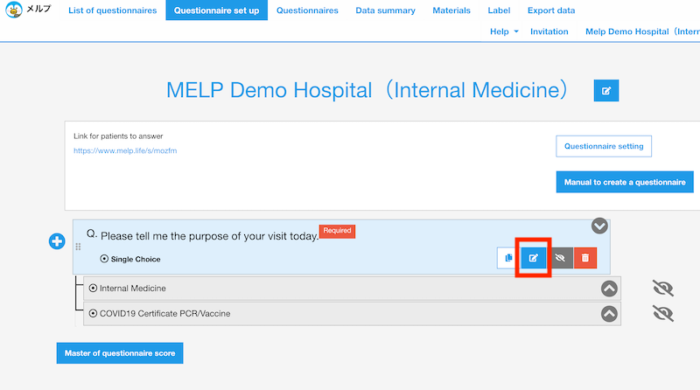Edit the purpose of visit question
700x390 pixels.
click(533, 258)
